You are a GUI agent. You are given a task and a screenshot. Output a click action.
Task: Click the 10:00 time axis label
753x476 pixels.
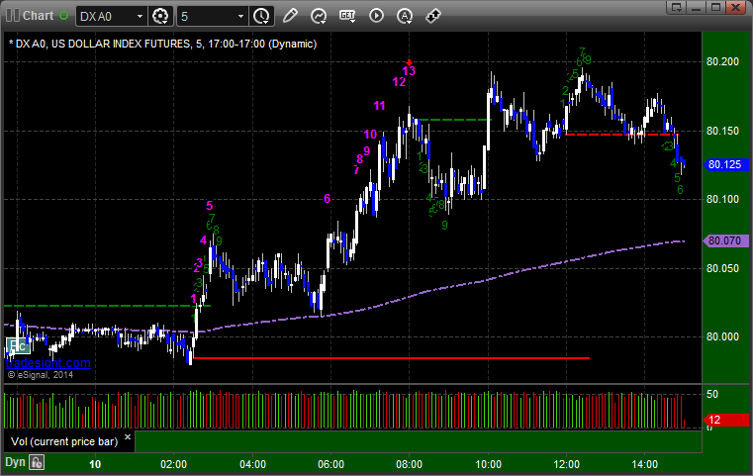489,464
